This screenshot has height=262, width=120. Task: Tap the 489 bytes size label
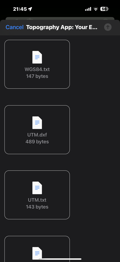(x=37, y=142)
